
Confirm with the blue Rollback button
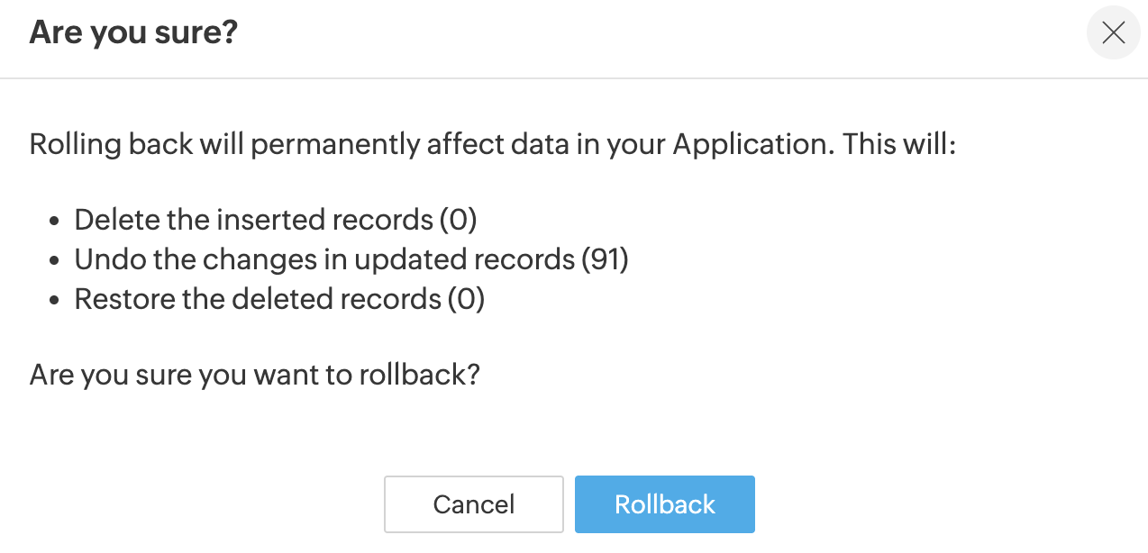click(665, 504)
